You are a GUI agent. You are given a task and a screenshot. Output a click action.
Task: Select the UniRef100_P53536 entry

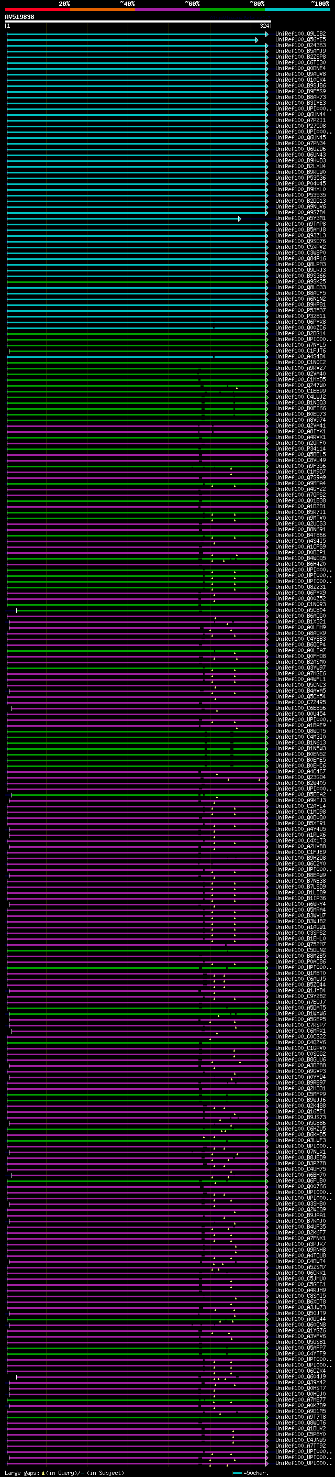(300, 178)
